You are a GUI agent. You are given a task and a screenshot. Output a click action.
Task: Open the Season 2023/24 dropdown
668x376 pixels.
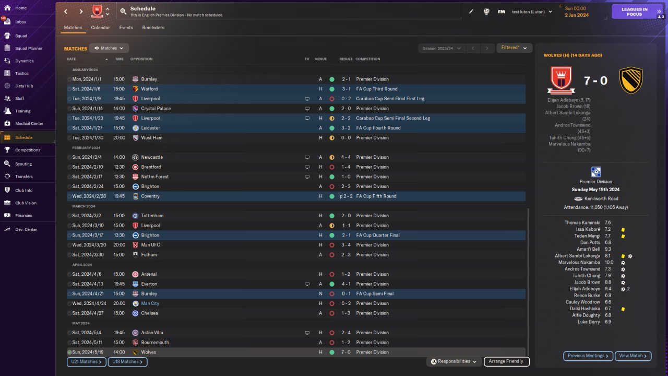[x=442, y=49]
